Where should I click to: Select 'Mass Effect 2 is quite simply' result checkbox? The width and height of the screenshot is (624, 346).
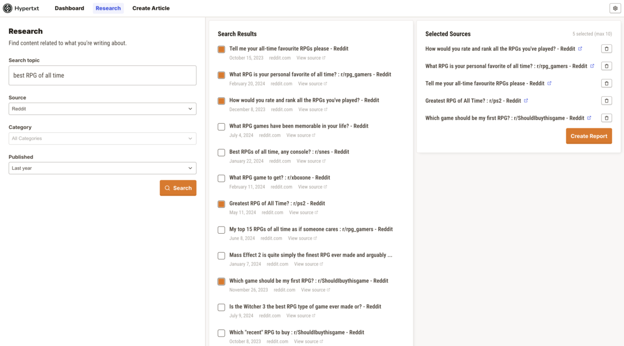coord(222,256)
